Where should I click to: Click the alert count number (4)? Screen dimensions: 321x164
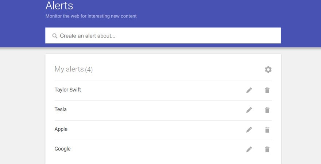pyautogui.click(x=89, y=70)
